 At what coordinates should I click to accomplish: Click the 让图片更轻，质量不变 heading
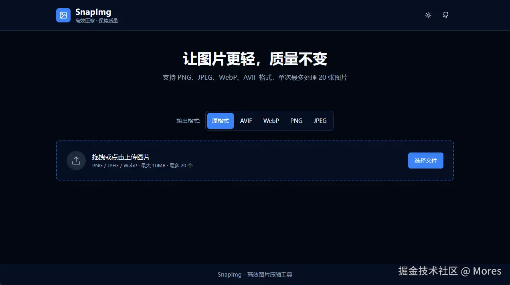pos(255,59)
